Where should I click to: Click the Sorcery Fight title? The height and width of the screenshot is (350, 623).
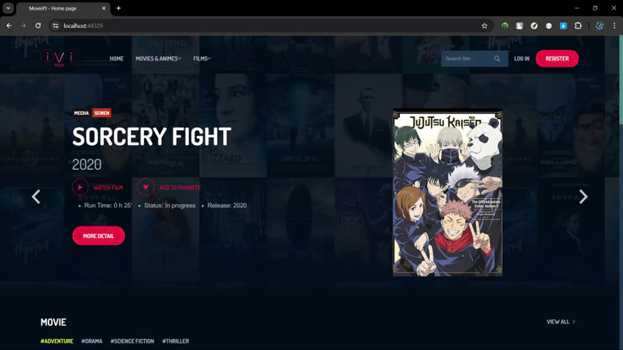(151, 136)
